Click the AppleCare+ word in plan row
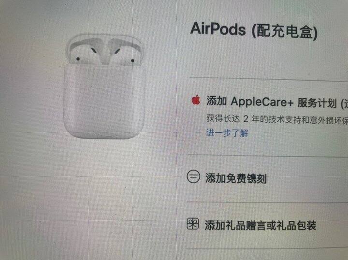This screenshot has height=260, width=348. point(262,102)
